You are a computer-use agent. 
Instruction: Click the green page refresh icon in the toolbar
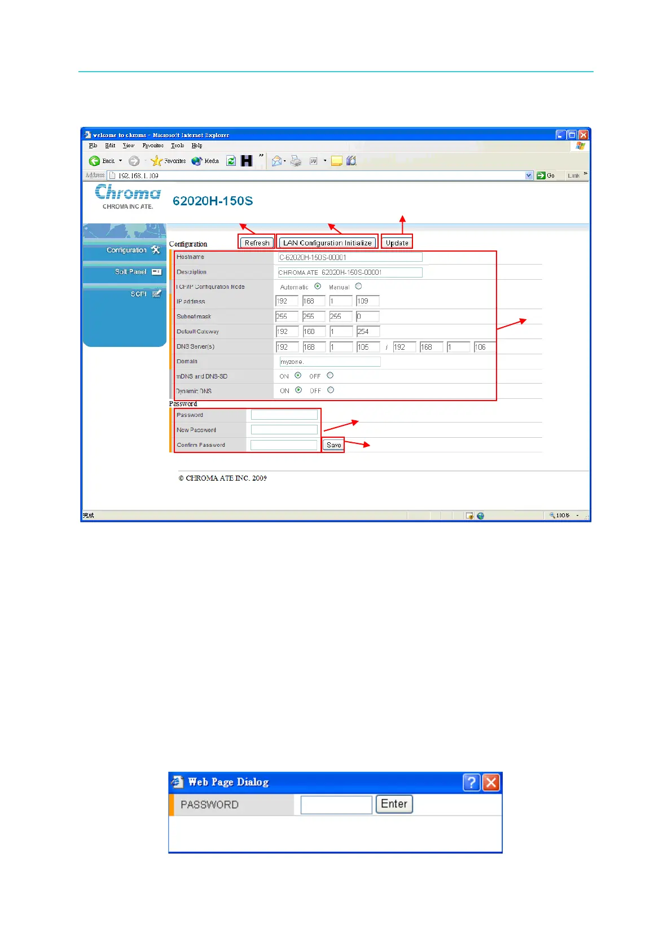click(x=231, y=161)
